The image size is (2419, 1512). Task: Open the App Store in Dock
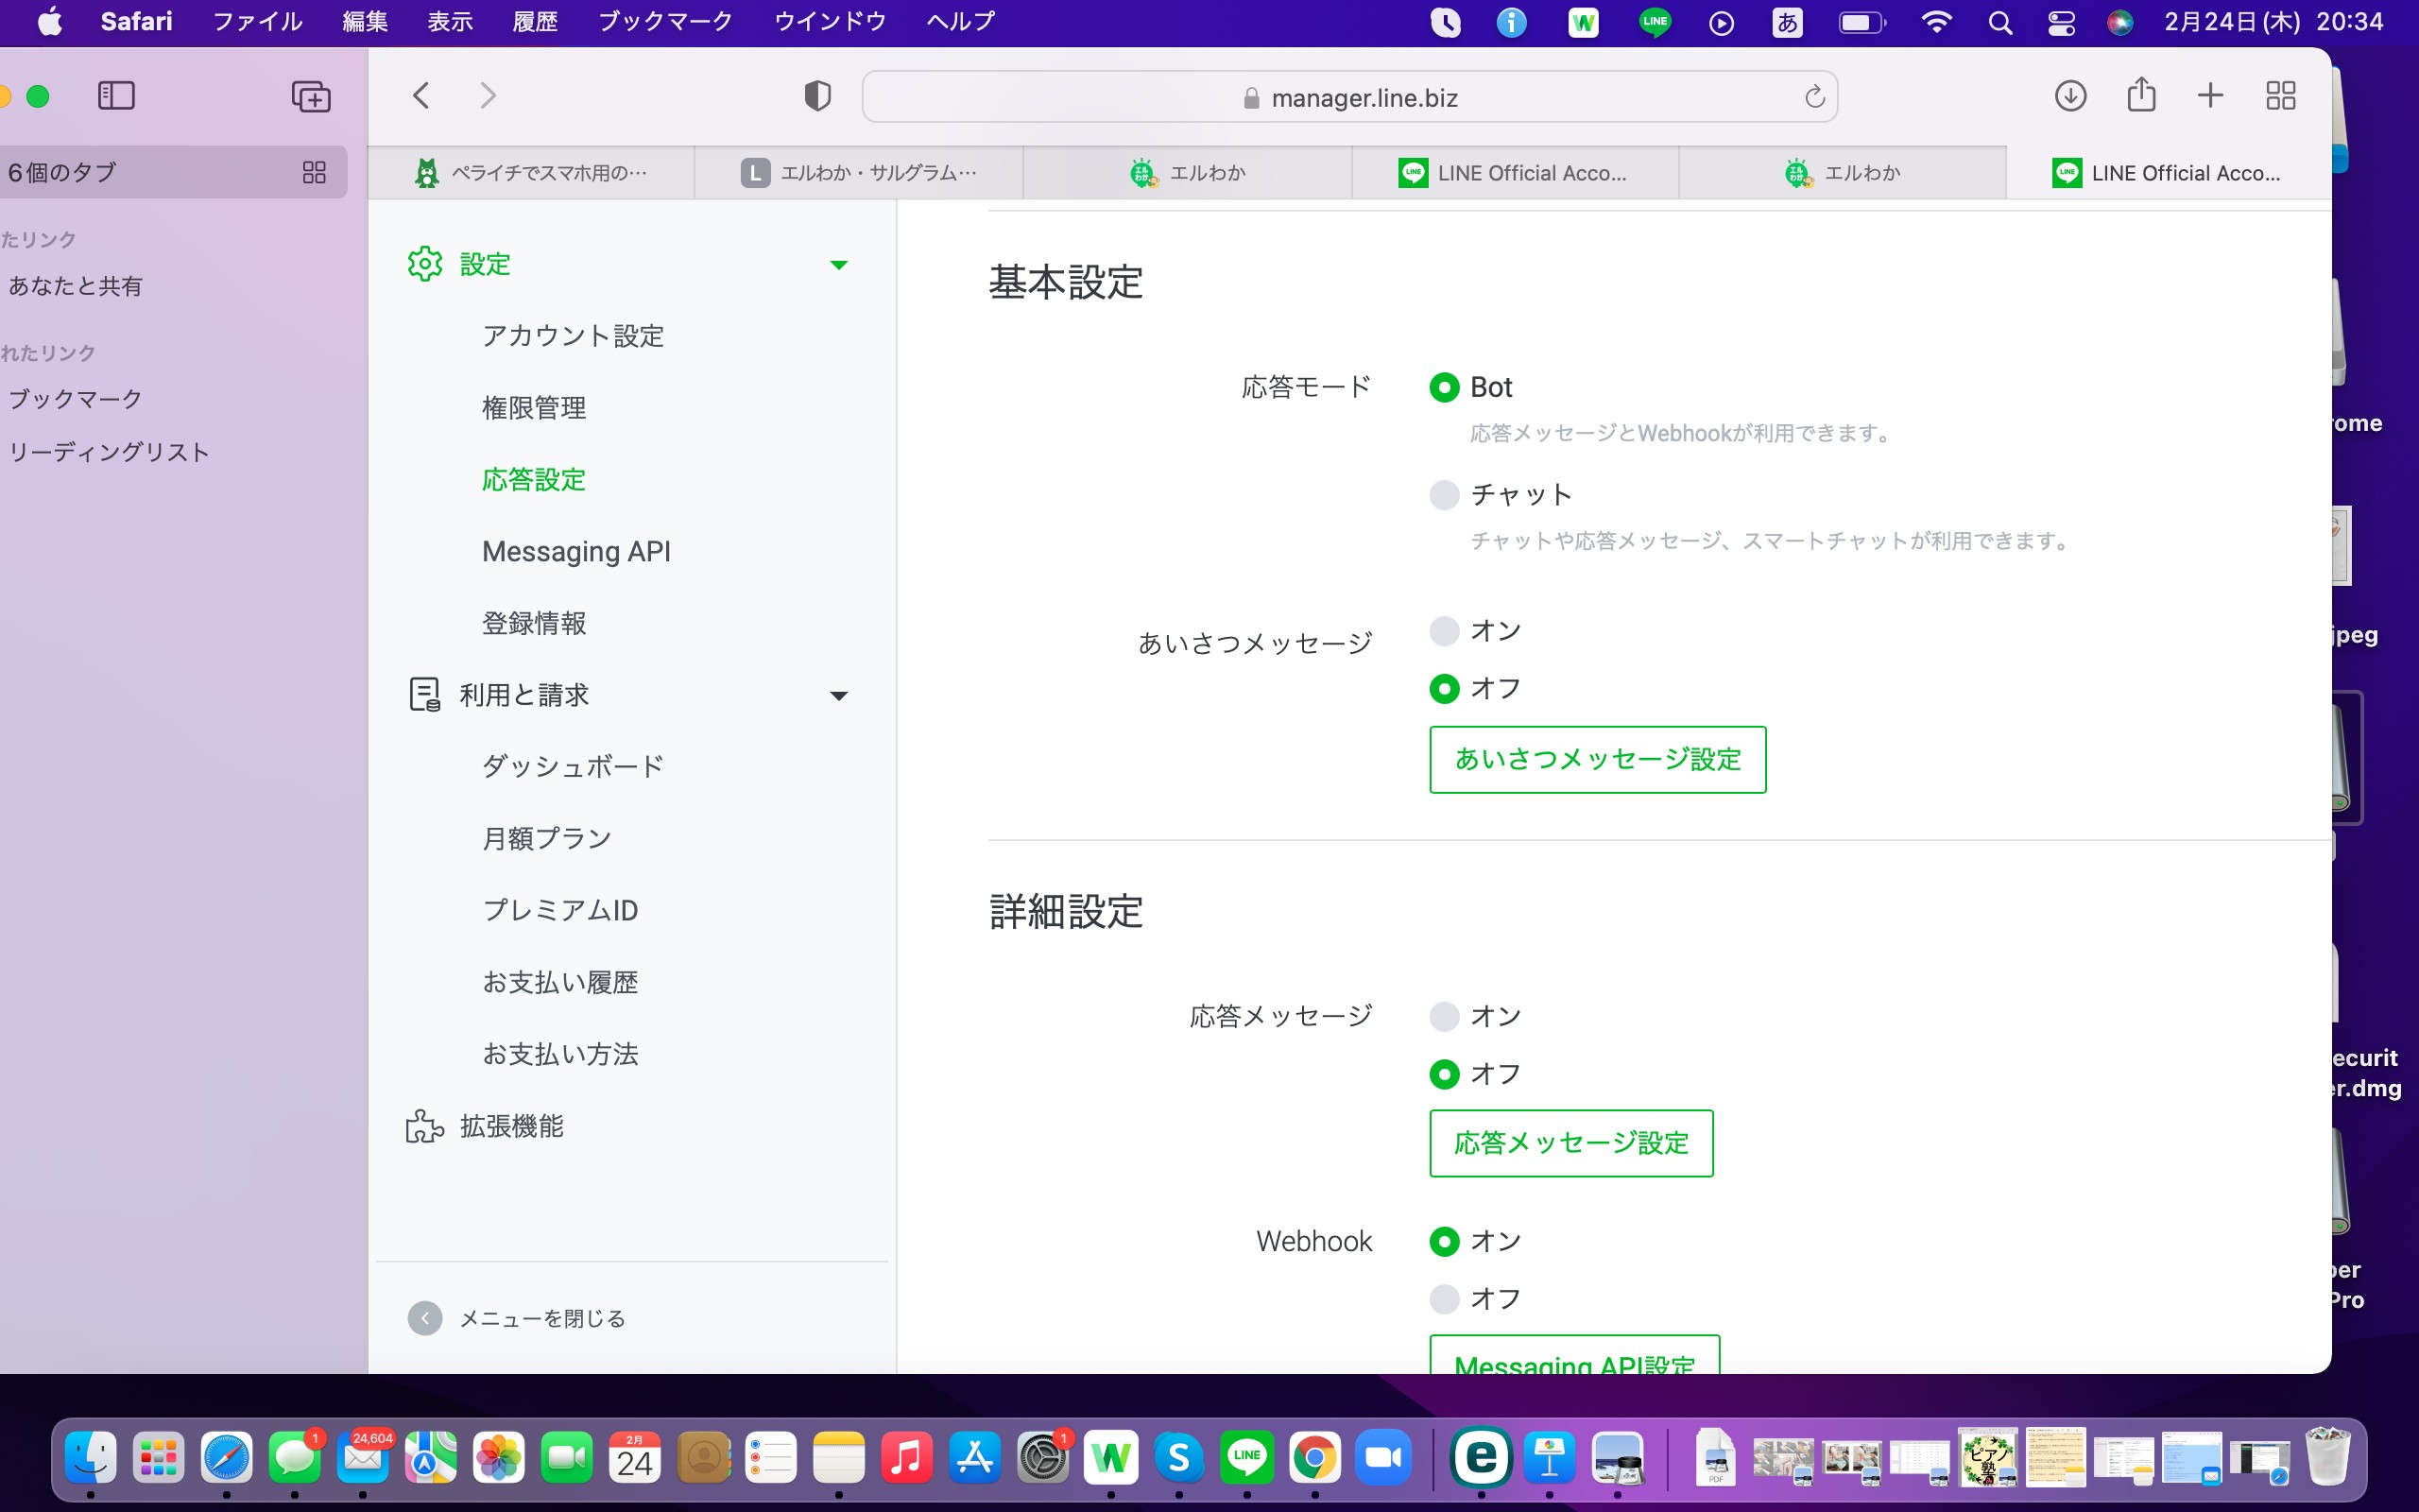(x=974, y=1457)
